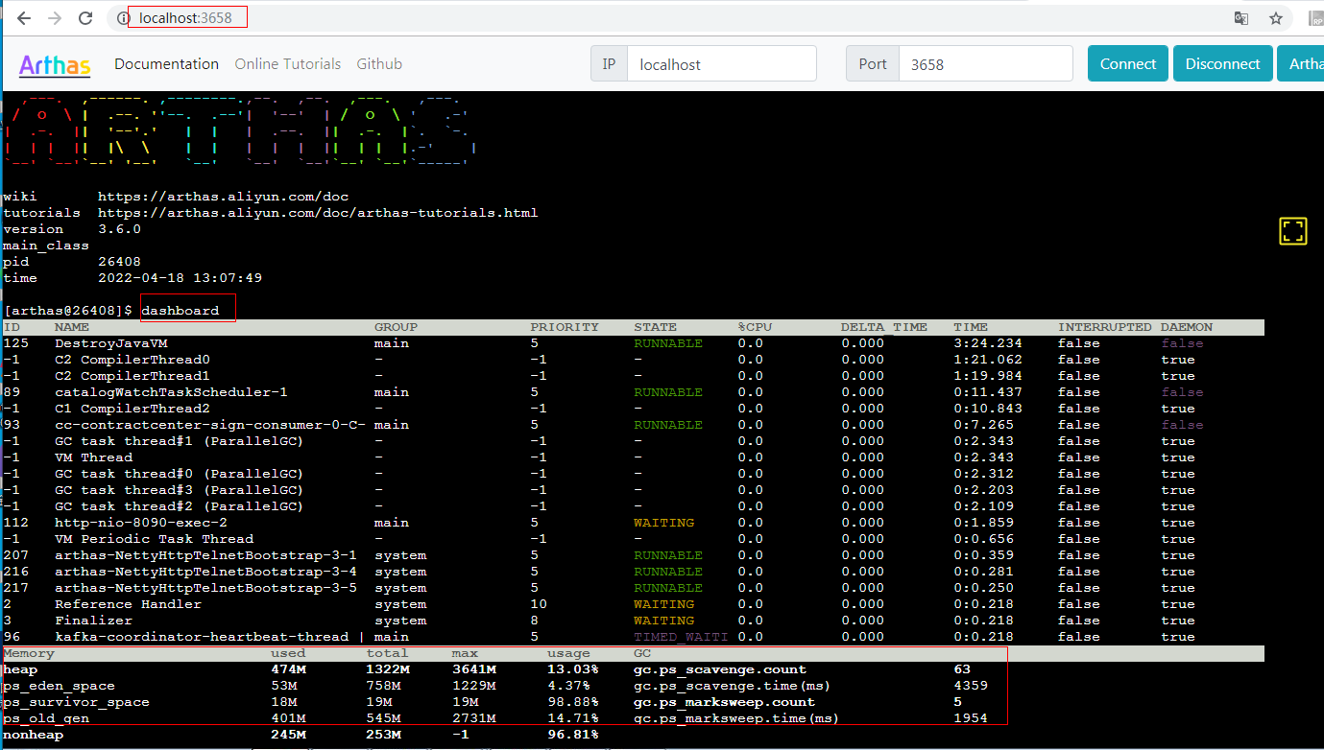Click the Connect button

click(x=1128, y=64)
